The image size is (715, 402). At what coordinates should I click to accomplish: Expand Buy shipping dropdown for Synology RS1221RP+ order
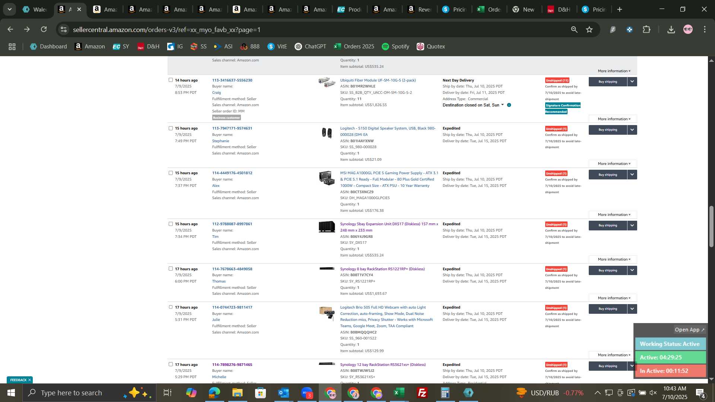[x=632, y=270]
